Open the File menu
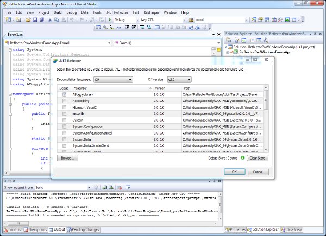The image size is (326, 236). (x=9, y=12)
